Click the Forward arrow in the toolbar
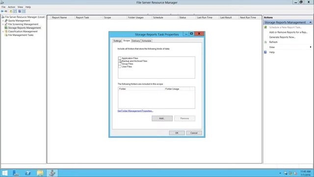The image size is (314, 177). tap(6, 11)
